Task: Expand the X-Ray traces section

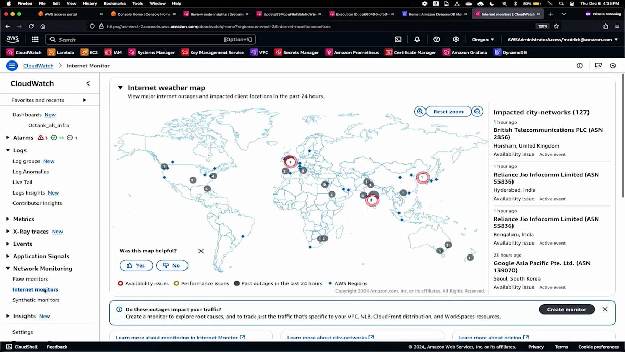Action: (x=8, y=232)
